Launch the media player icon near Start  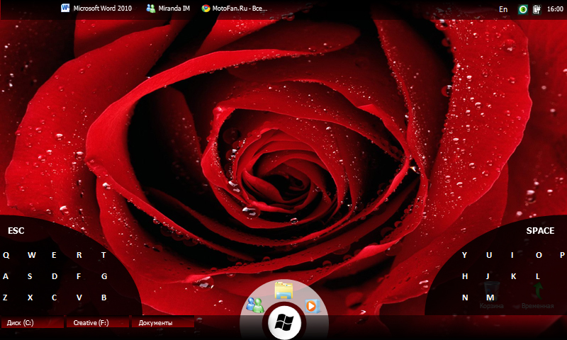312,306
